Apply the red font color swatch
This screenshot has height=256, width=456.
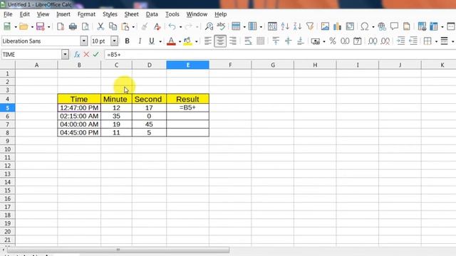click(x=171, y=41)
